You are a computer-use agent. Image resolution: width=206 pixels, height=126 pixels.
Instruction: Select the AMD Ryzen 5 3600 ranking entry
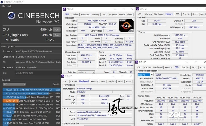(x=31, y=104)
